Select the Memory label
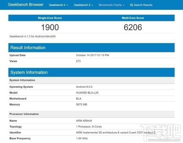The image size is (183, 143). (15, 105)
